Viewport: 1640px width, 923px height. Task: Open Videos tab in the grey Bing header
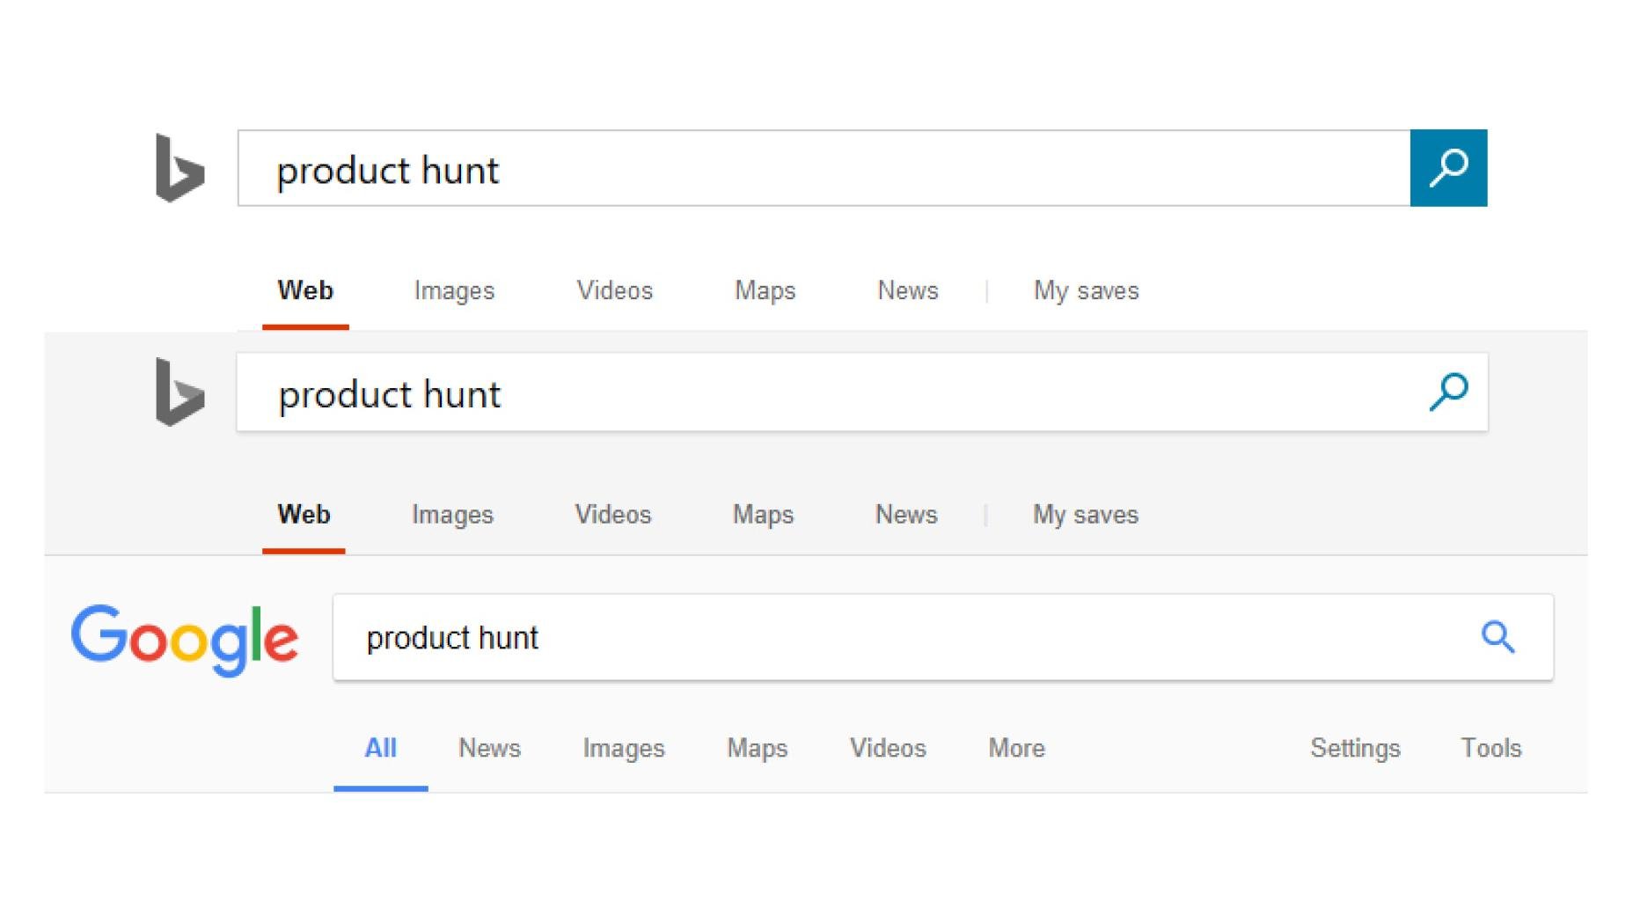pos(612,515)
